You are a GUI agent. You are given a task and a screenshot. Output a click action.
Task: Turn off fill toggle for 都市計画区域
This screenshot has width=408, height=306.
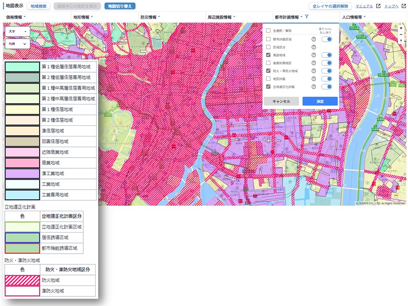pos(326,39)
